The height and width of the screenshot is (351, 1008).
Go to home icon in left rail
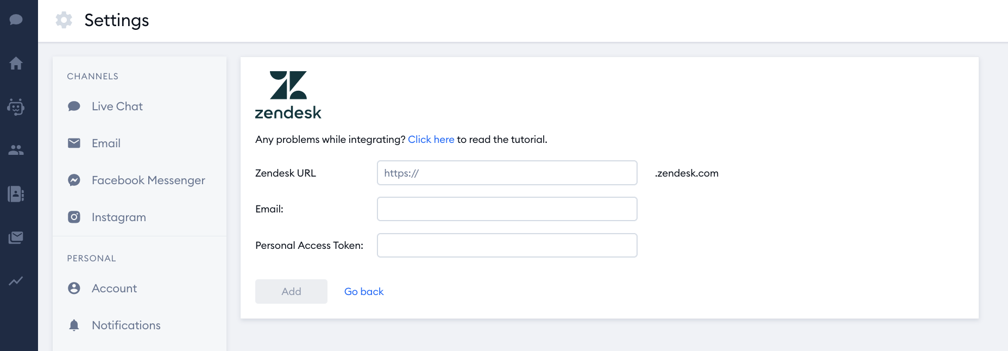click(16, 63)
